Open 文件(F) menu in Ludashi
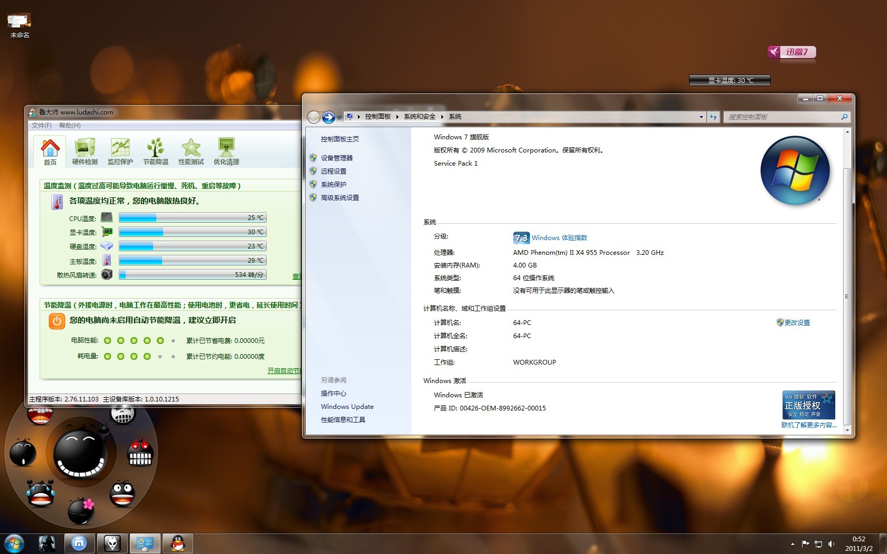887x554 pixels. (x=42, y=126)
